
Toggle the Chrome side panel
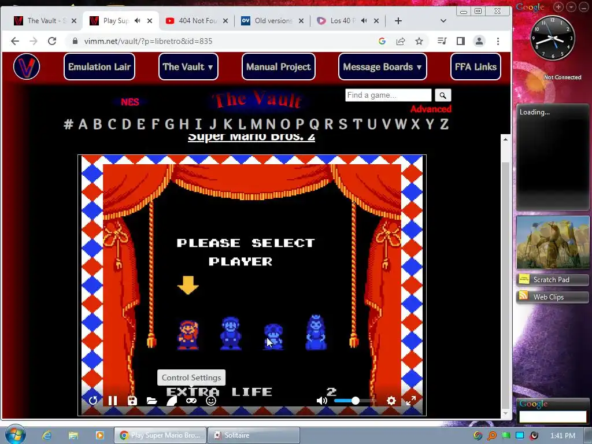[x=461, y=41]
